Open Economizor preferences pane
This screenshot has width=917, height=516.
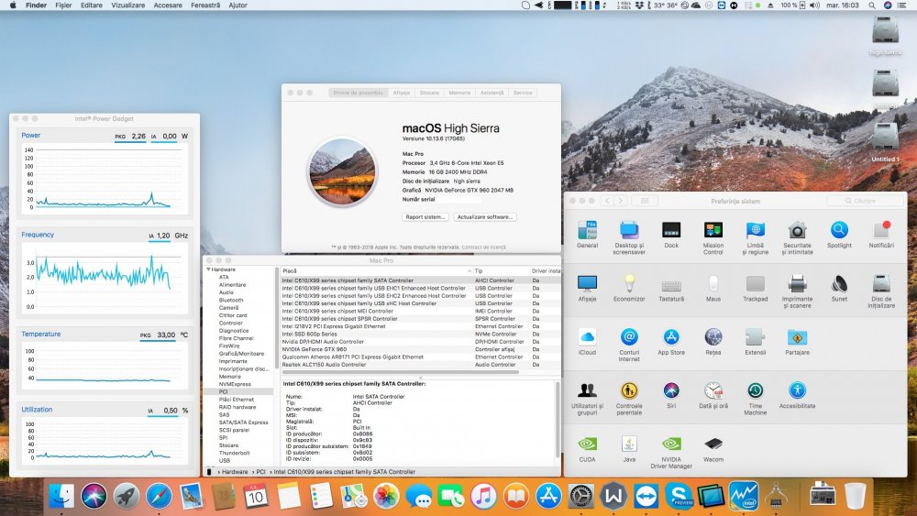[629, 288]
